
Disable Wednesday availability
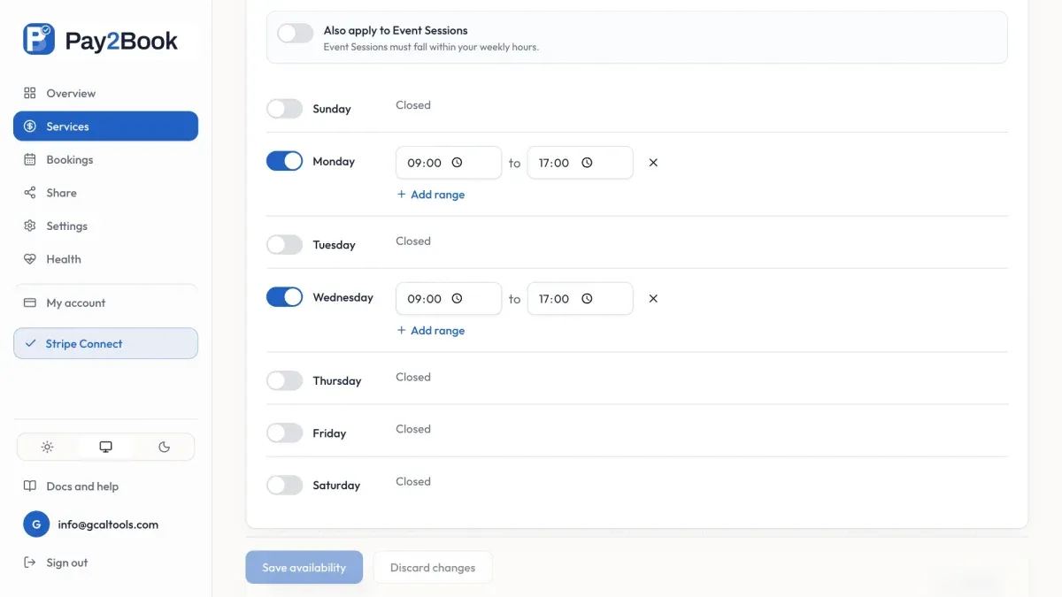[285, 297]
